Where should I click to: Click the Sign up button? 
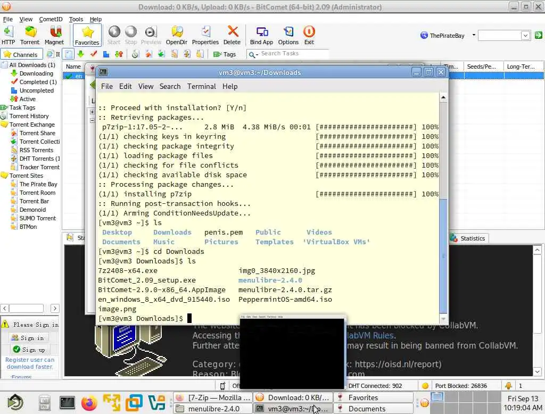(30, 349)
